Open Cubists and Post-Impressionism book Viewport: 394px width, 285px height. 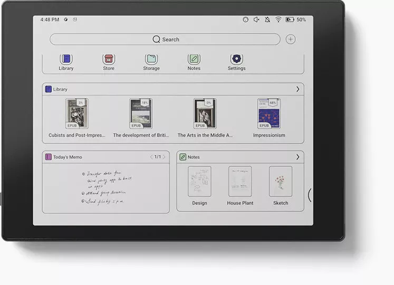(x=77, y=113)
